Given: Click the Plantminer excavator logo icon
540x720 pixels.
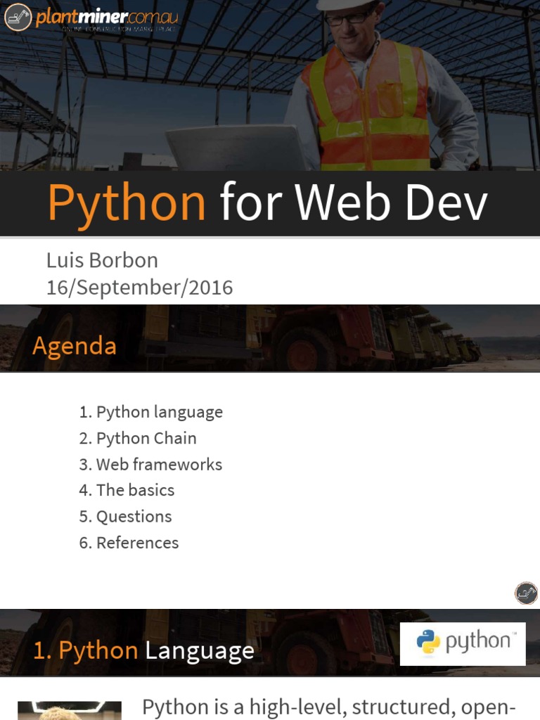Looking at the screenshot, I should click(x=18, y=17).
